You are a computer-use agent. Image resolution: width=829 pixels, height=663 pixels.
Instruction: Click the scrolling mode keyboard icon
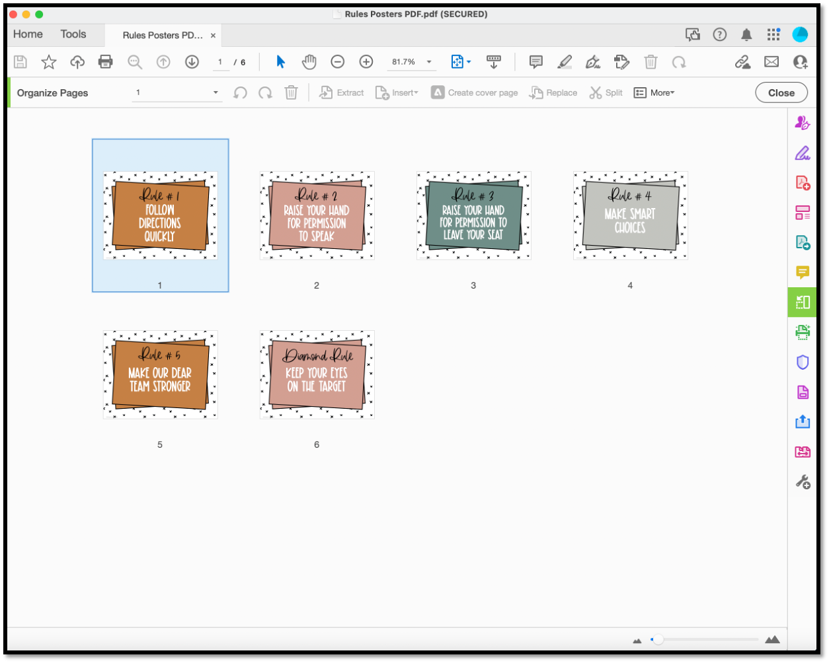(x=493, y=62)
